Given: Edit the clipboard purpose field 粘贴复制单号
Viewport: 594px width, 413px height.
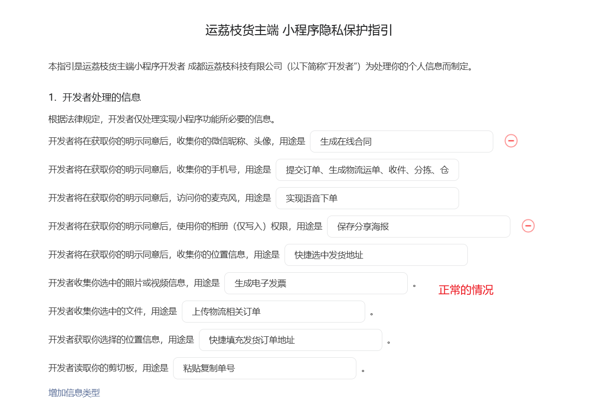Looking at the screenshot, I should [x=264, y=369].
